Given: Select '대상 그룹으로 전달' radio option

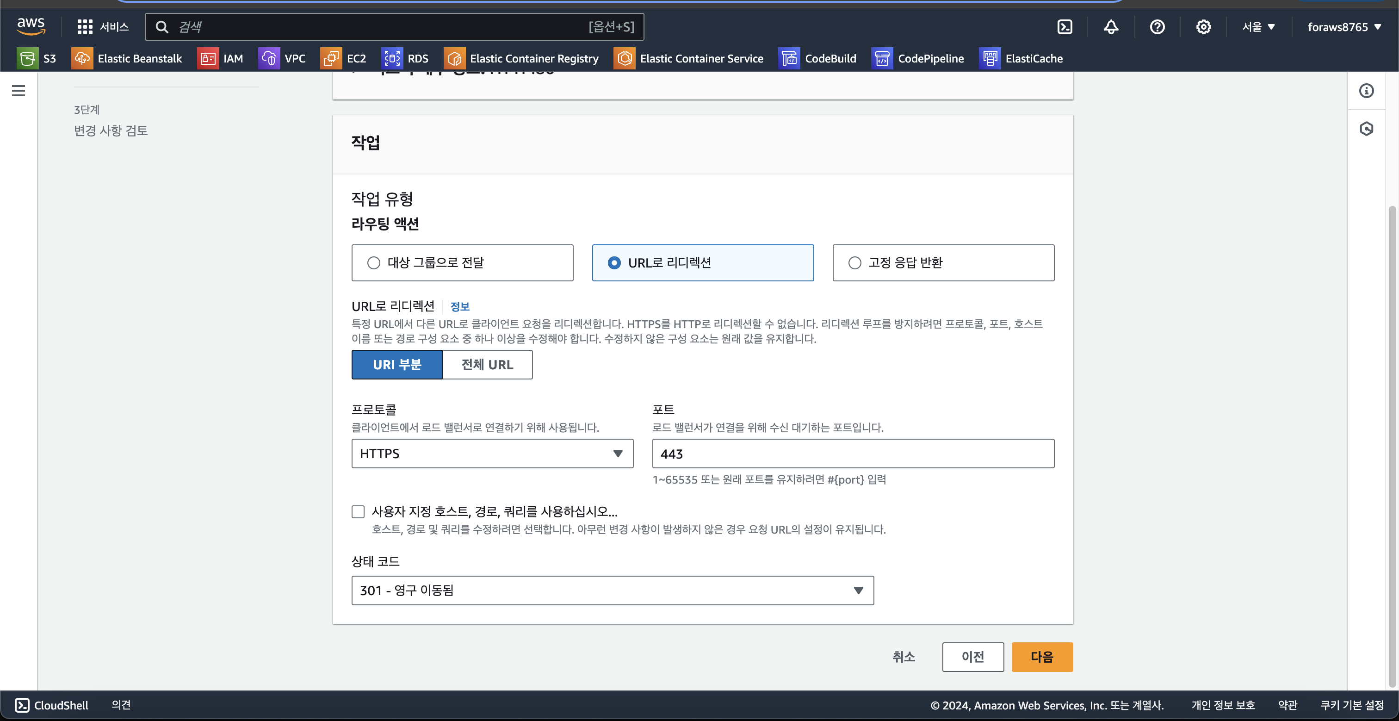Looking at the screenshot, I should (374, 263).
